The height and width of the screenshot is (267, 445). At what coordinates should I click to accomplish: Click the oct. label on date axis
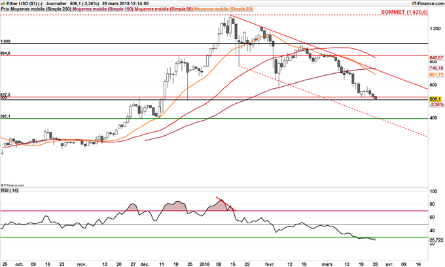[x=19, y=264]
